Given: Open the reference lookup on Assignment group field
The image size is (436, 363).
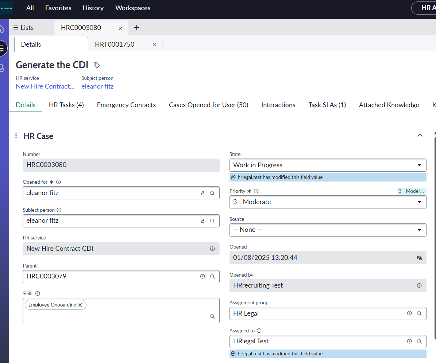Looking at the screenshot, I should click(x=420, y=313).
